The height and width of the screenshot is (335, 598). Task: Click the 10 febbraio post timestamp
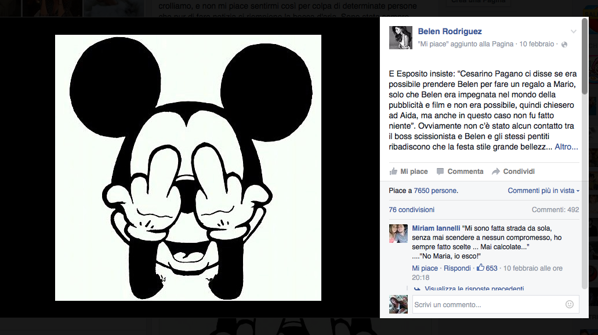tap(537, 44)
